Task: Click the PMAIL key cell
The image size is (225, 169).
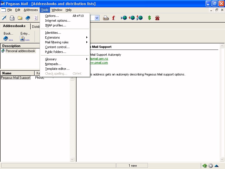Action: [x=40, y=78]
